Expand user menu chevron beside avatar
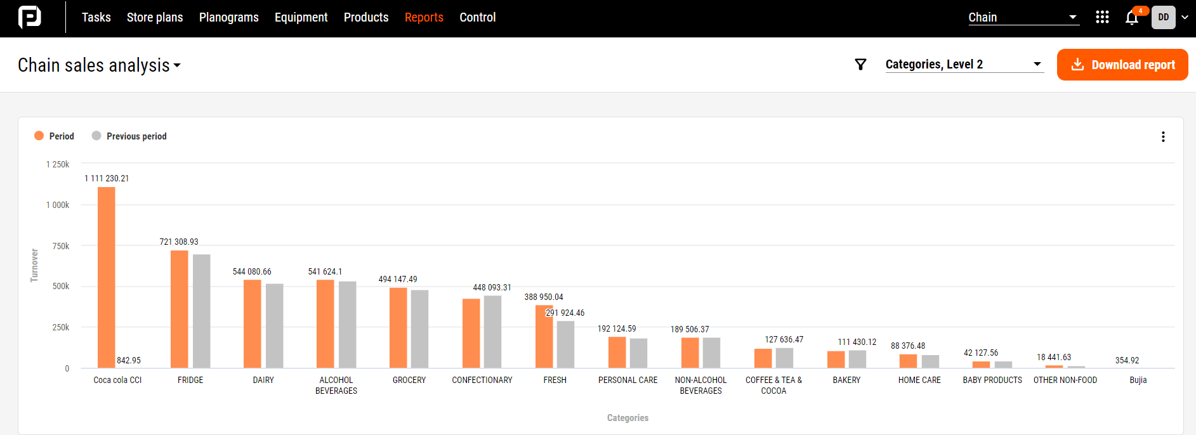The width and height of the screenshot is (1196, 435). pyautogui.click(x=1185, y=18)
